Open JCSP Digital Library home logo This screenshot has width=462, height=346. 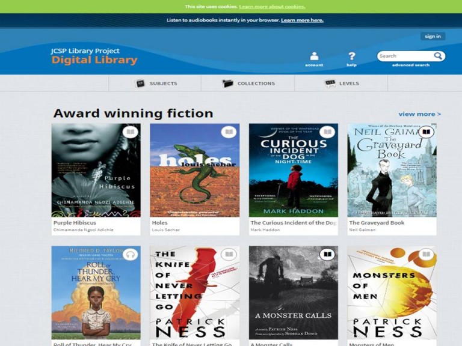click(94, 56)
